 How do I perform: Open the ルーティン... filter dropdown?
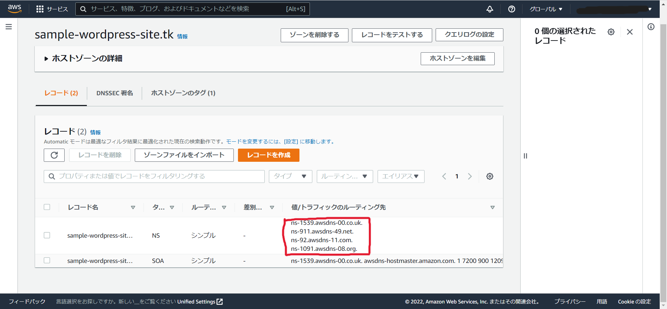pos(345,176)
